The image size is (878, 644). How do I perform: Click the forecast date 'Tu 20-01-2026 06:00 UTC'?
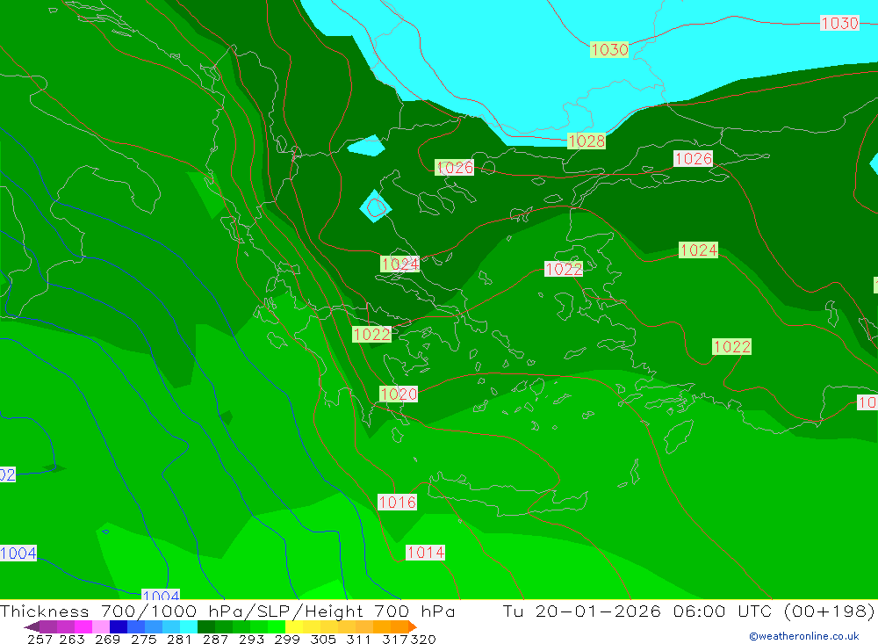tap(639, 611)
